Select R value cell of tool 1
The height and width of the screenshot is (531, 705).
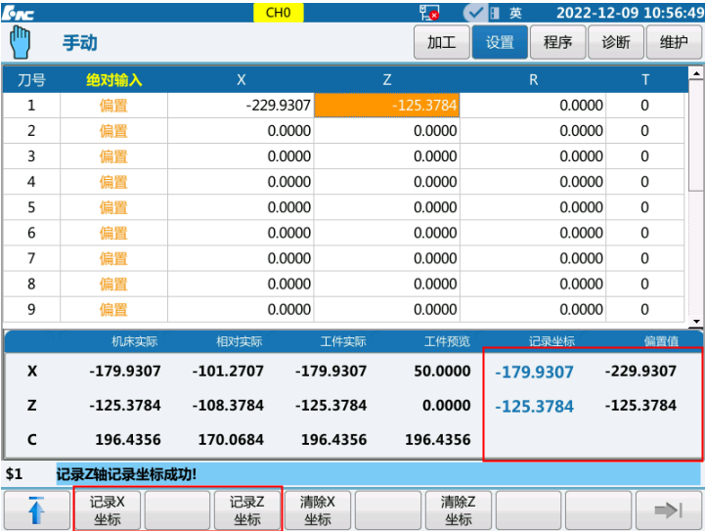(533, 106)
